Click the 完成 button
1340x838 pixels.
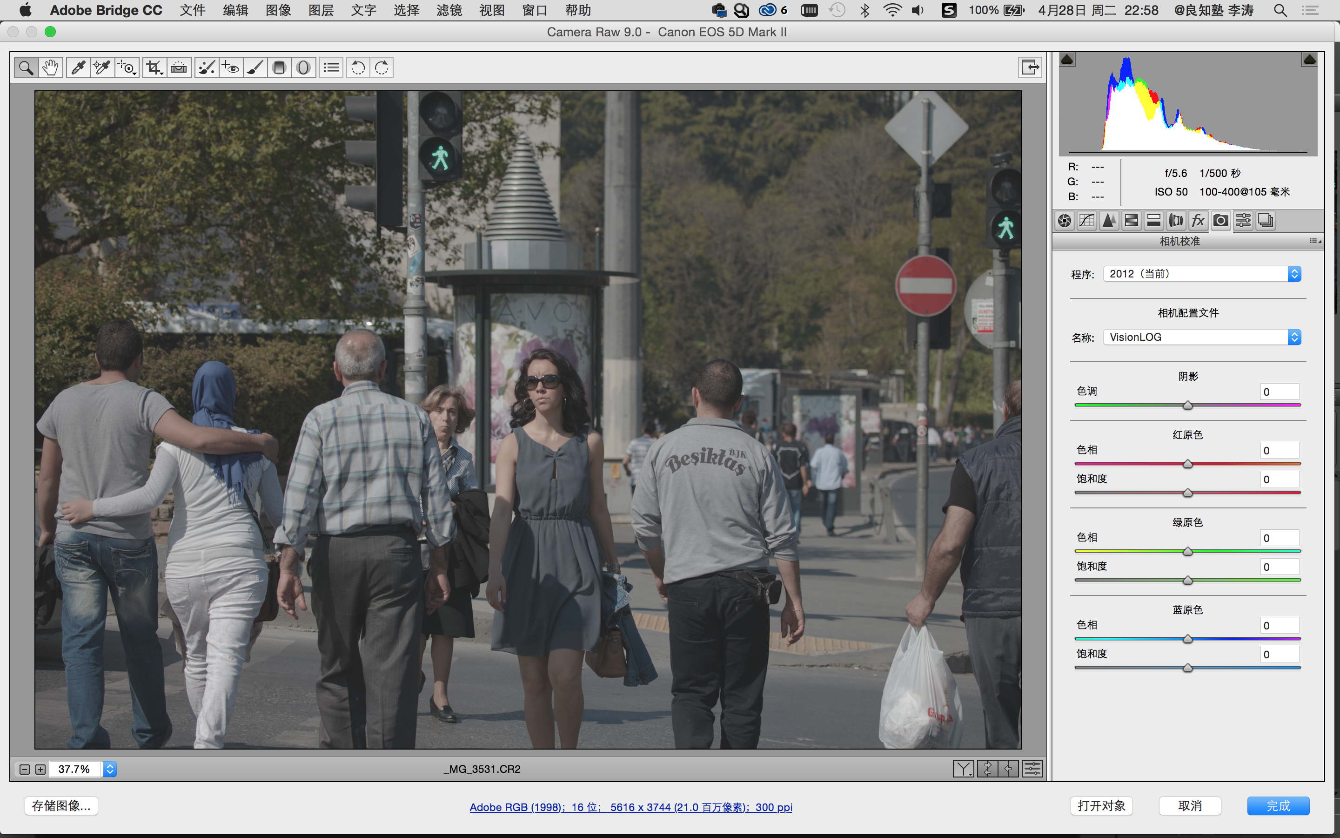1278,805
